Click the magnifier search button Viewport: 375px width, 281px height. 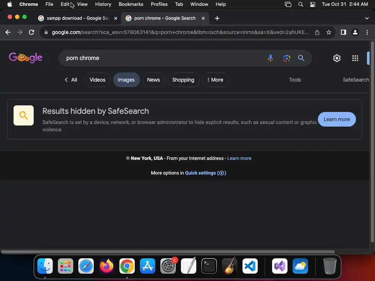301,58
